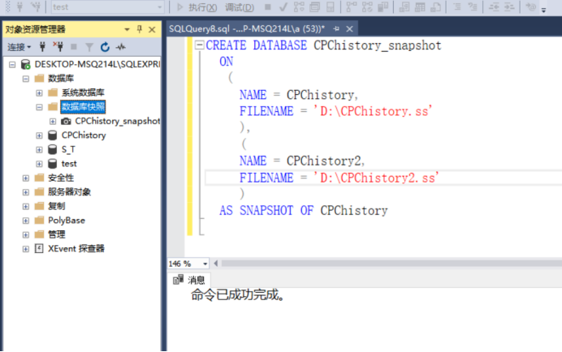
Task: Switch to the 消息 messages tab
Action: pos(189,280)
